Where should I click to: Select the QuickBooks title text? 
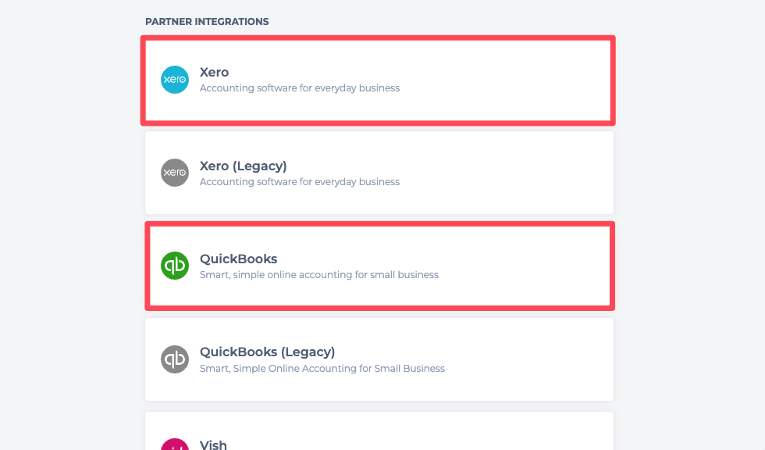[x=238, y=259]
